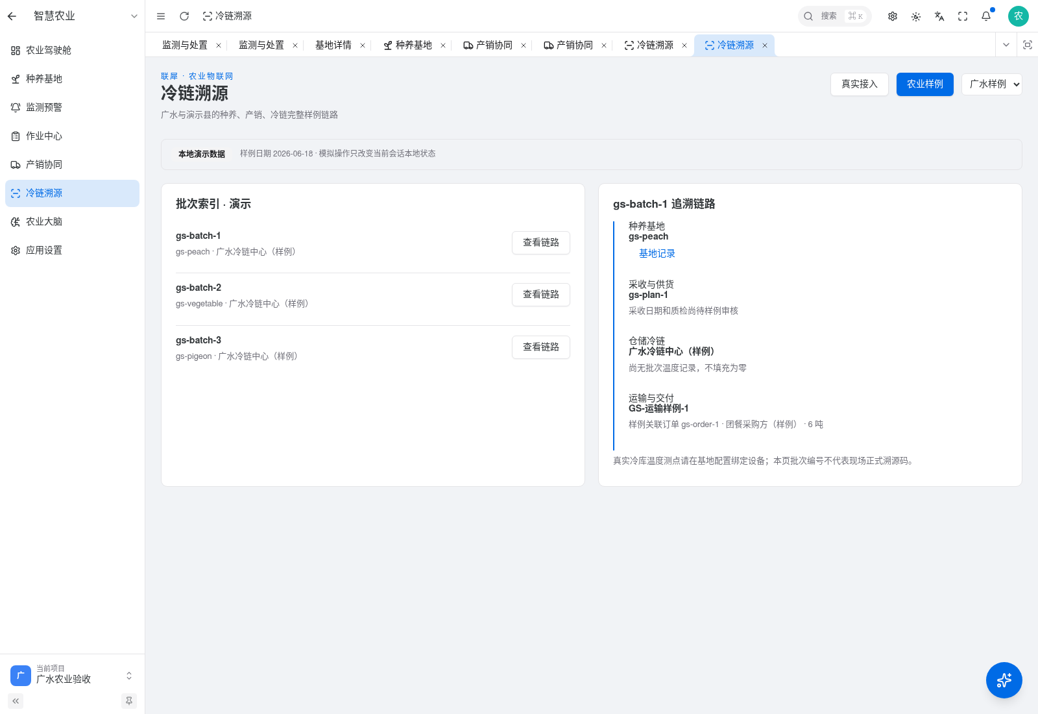Click the back arrow beside 智慧农业
The image size is (1038, 714).
tap(12, 16)
